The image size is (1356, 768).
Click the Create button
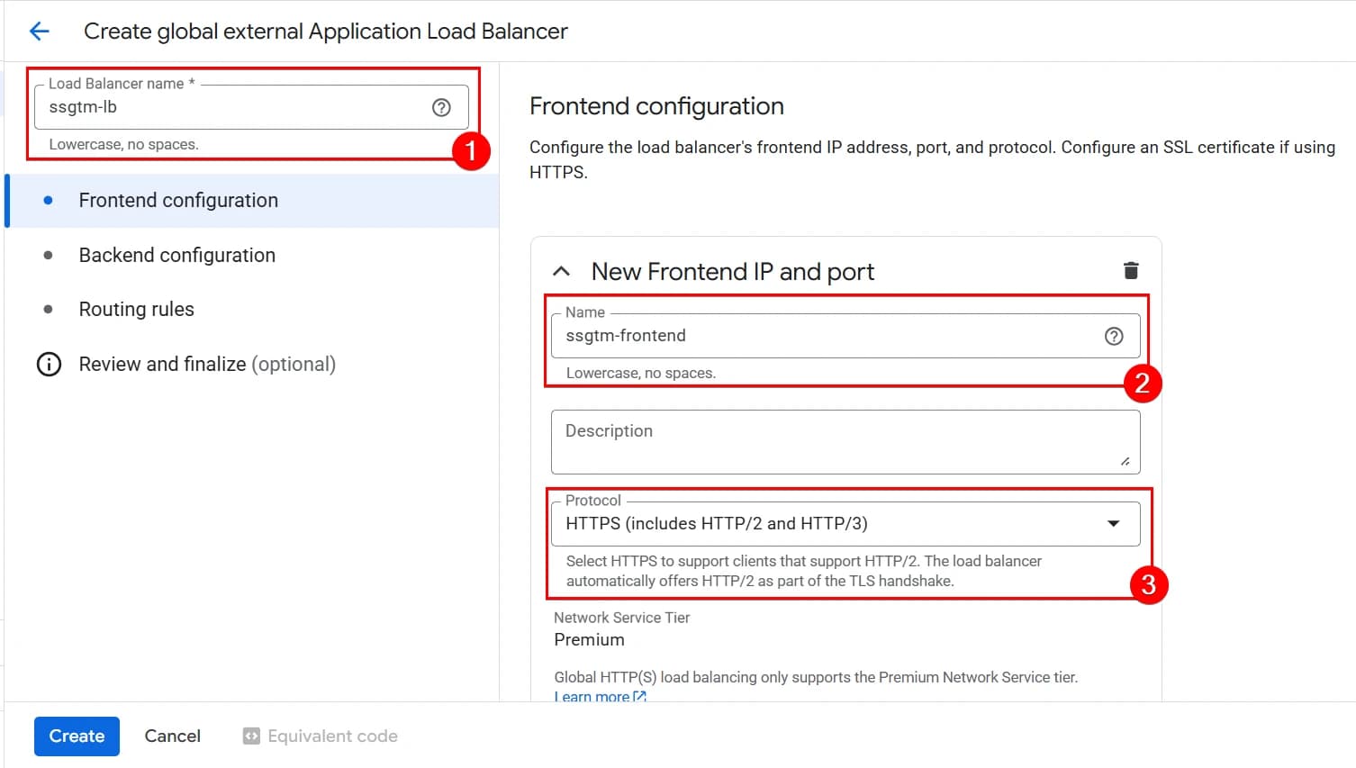77,736
